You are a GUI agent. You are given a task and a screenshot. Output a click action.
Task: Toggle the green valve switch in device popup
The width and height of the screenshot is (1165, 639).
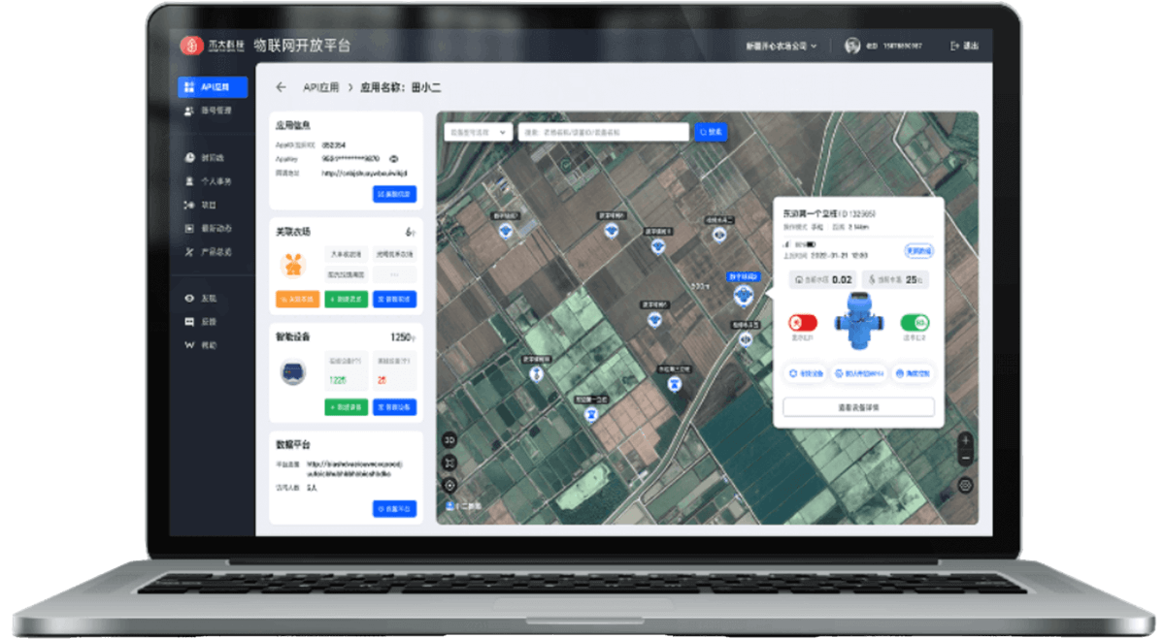(x=915, y=323)
